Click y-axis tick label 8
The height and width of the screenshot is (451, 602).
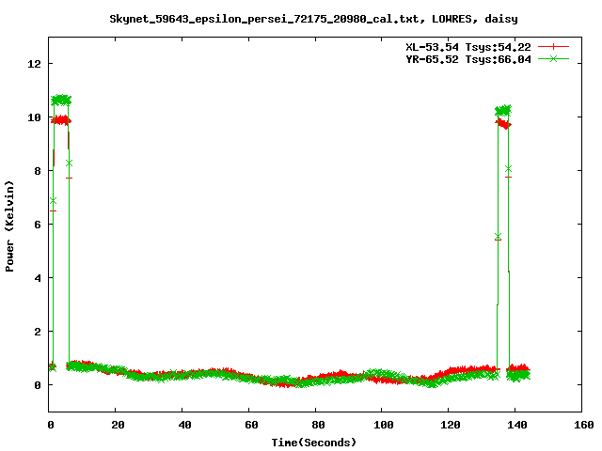pos(38,171)
